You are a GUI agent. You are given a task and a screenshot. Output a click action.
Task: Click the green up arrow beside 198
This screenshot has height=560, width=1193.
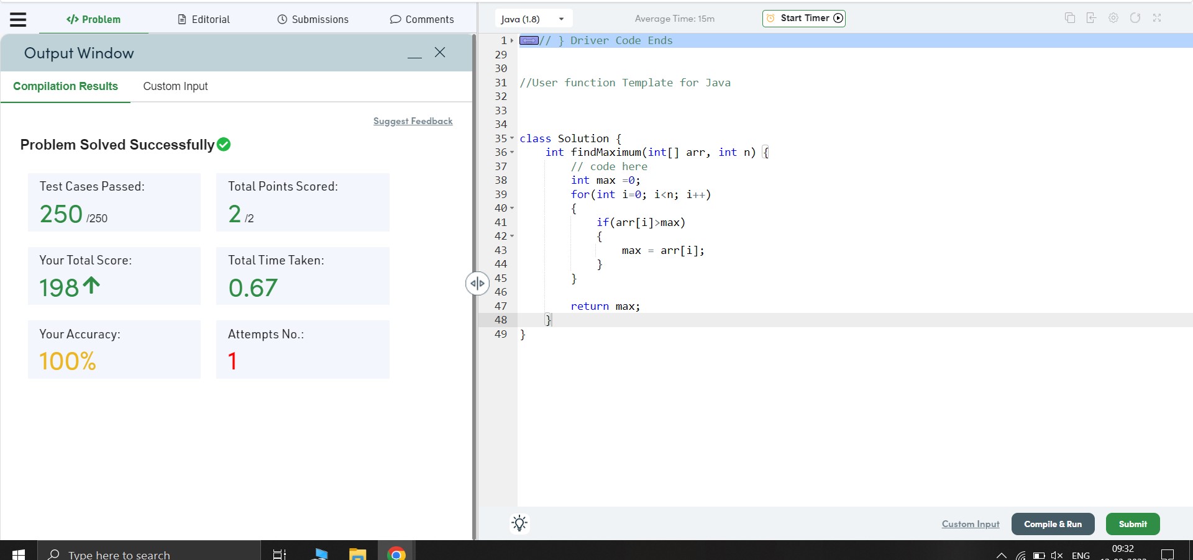91,286
